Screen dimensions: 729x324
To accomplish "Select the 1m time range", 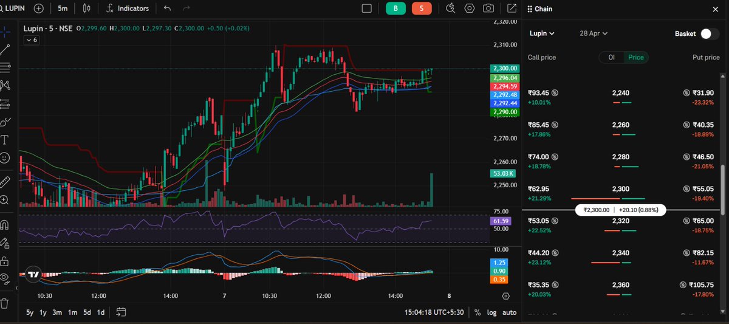I will click(72, 312).
